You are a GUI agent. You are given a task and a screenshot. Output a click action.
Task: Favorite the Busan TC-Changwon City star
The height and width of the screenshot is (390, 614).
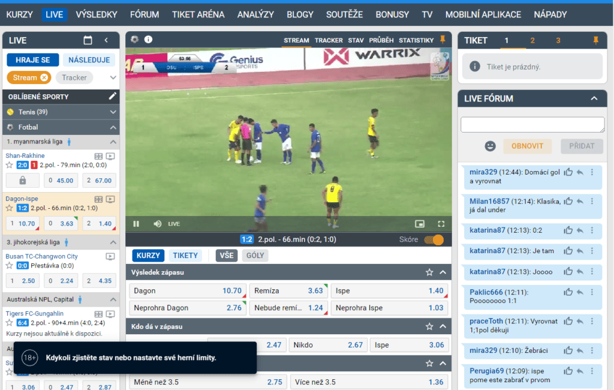point(10,266)
